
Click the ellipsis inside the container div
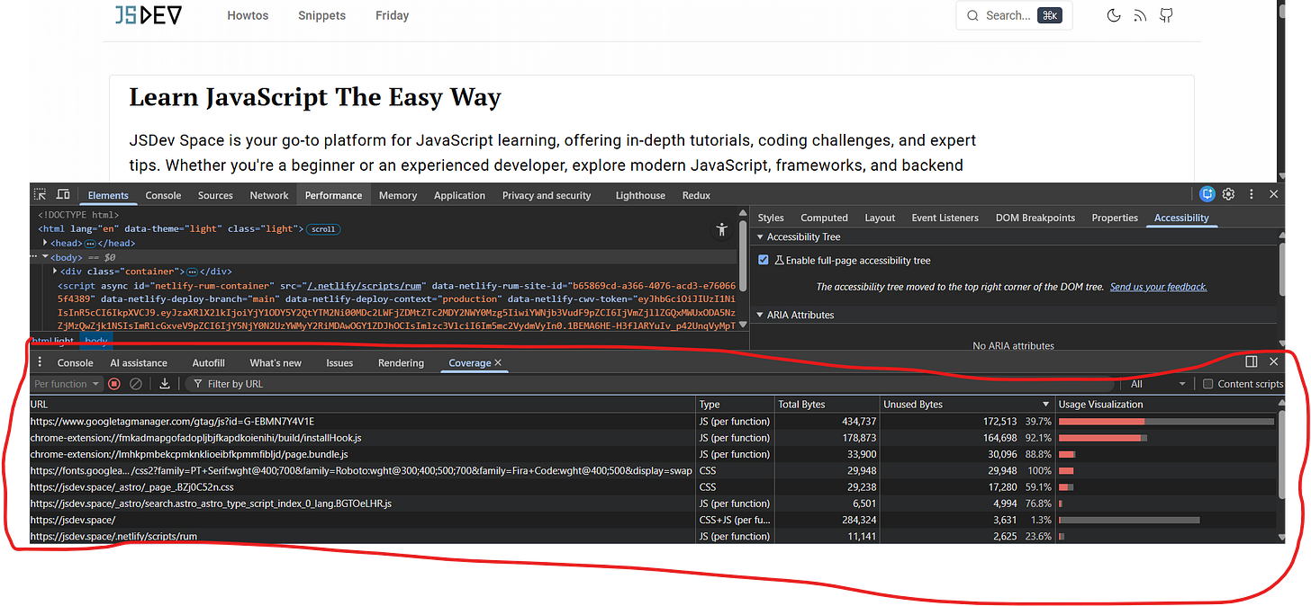coord(192,272)
